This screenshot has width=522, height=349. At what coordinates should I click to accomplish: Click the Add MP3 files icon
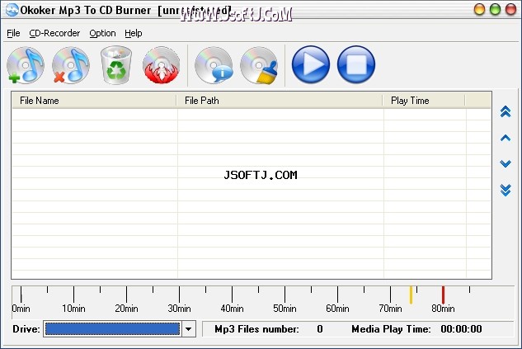tap(26, 65)
